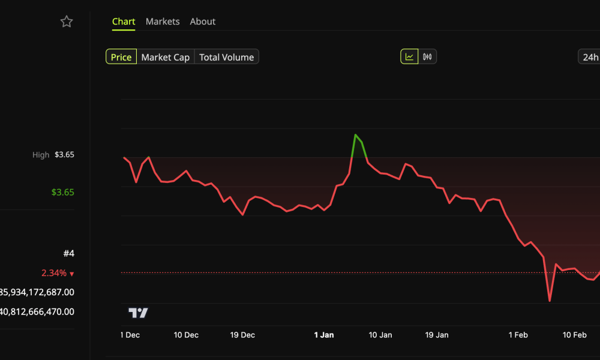Click the #4 market rank
This screenshot has width=600, height=360.
tap(70, 253)
